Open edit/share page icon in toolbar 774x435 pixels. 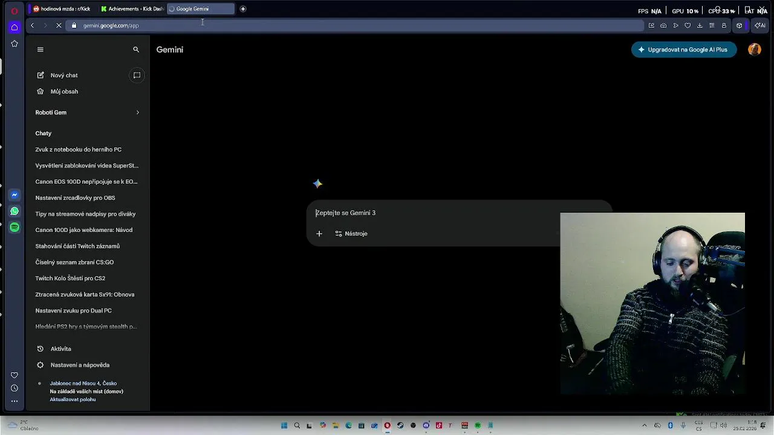coord(651,25)
